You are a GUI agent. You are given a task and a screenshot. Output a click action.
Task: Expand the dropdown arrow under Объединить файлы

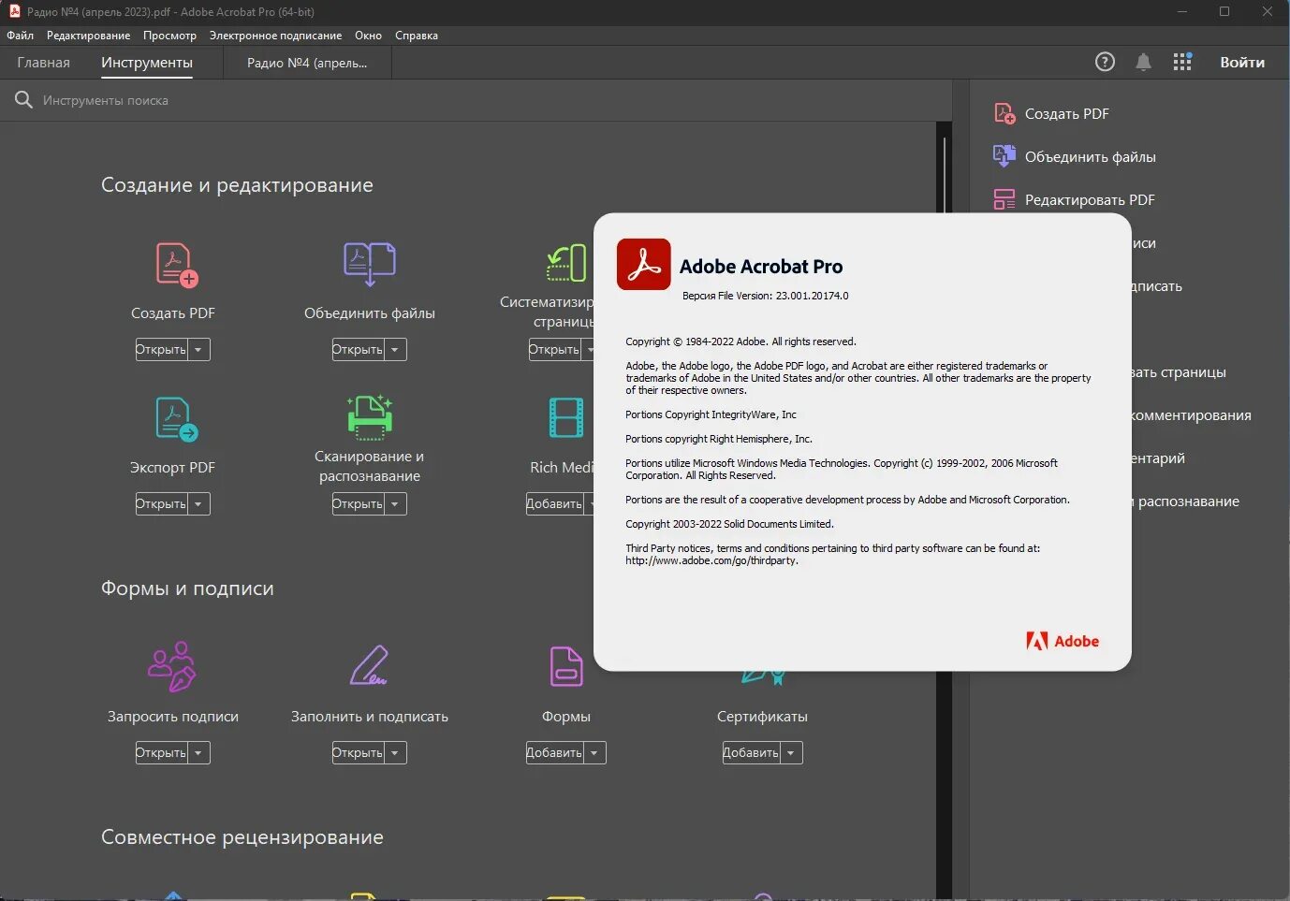[395, 350]
